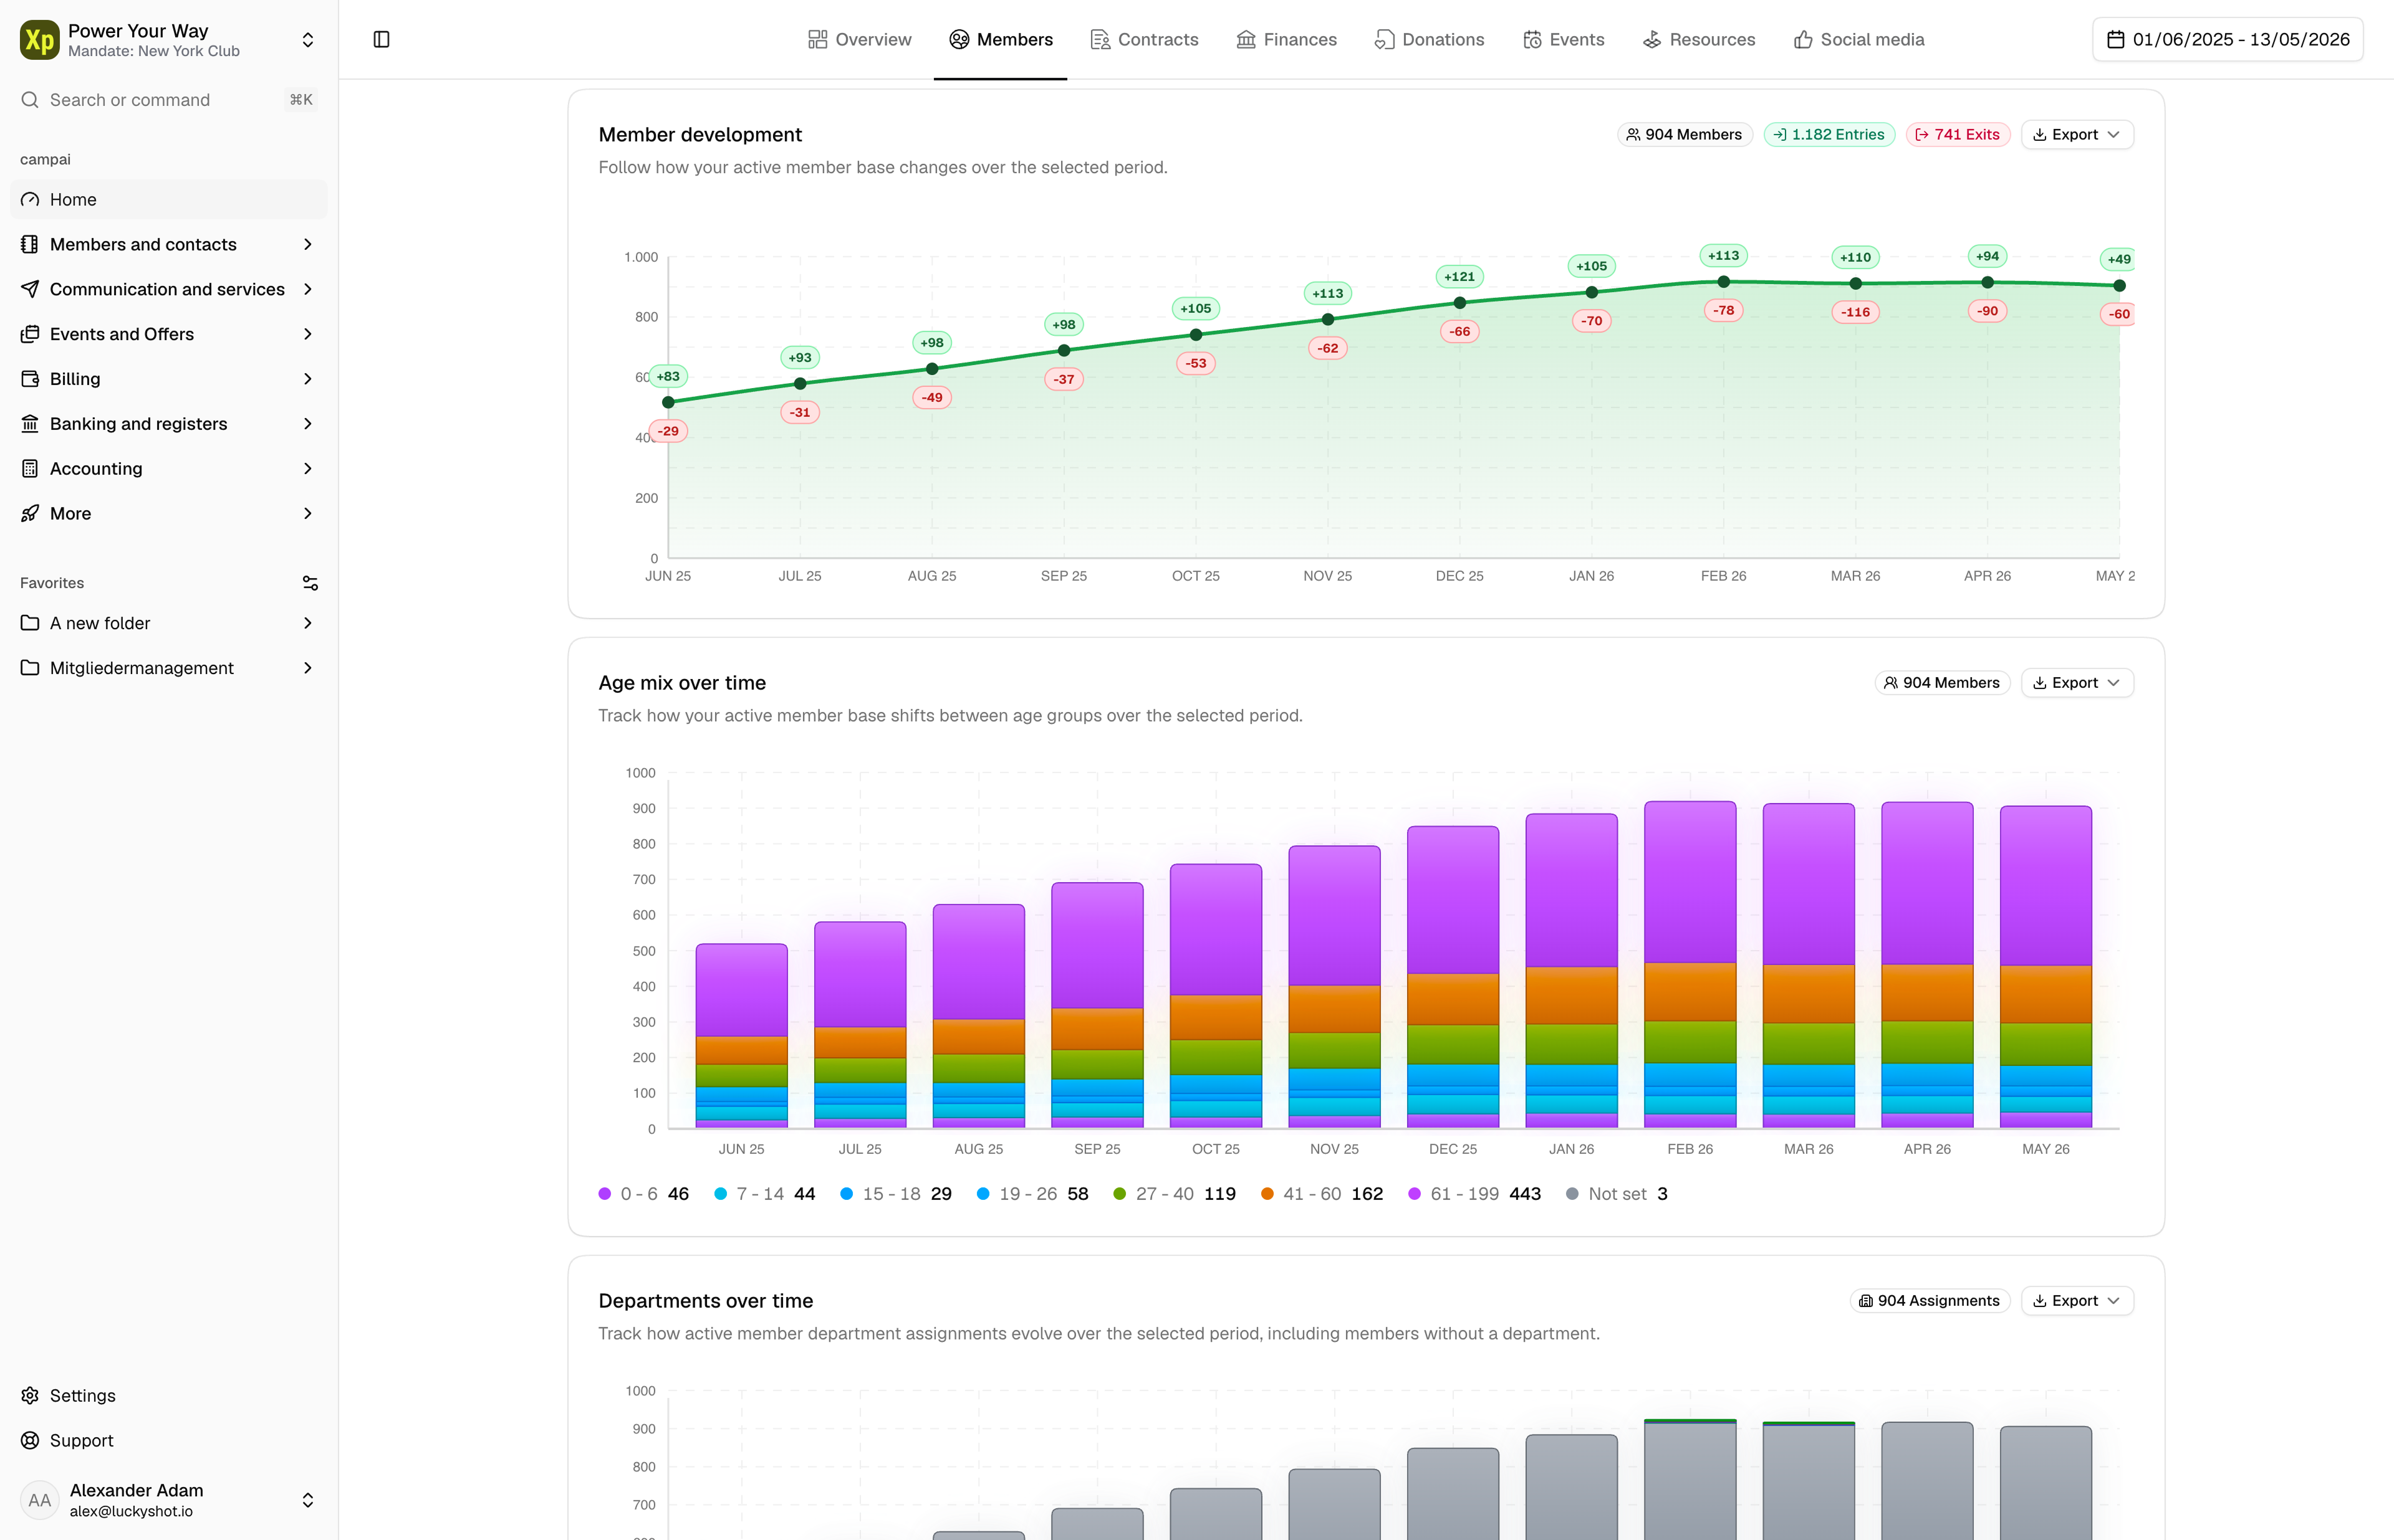The width and height of the screenshot is (2394, 1540).
Task: Click the calendar icon in date range
Action: pyautogui.click(x=2116, y=40)
